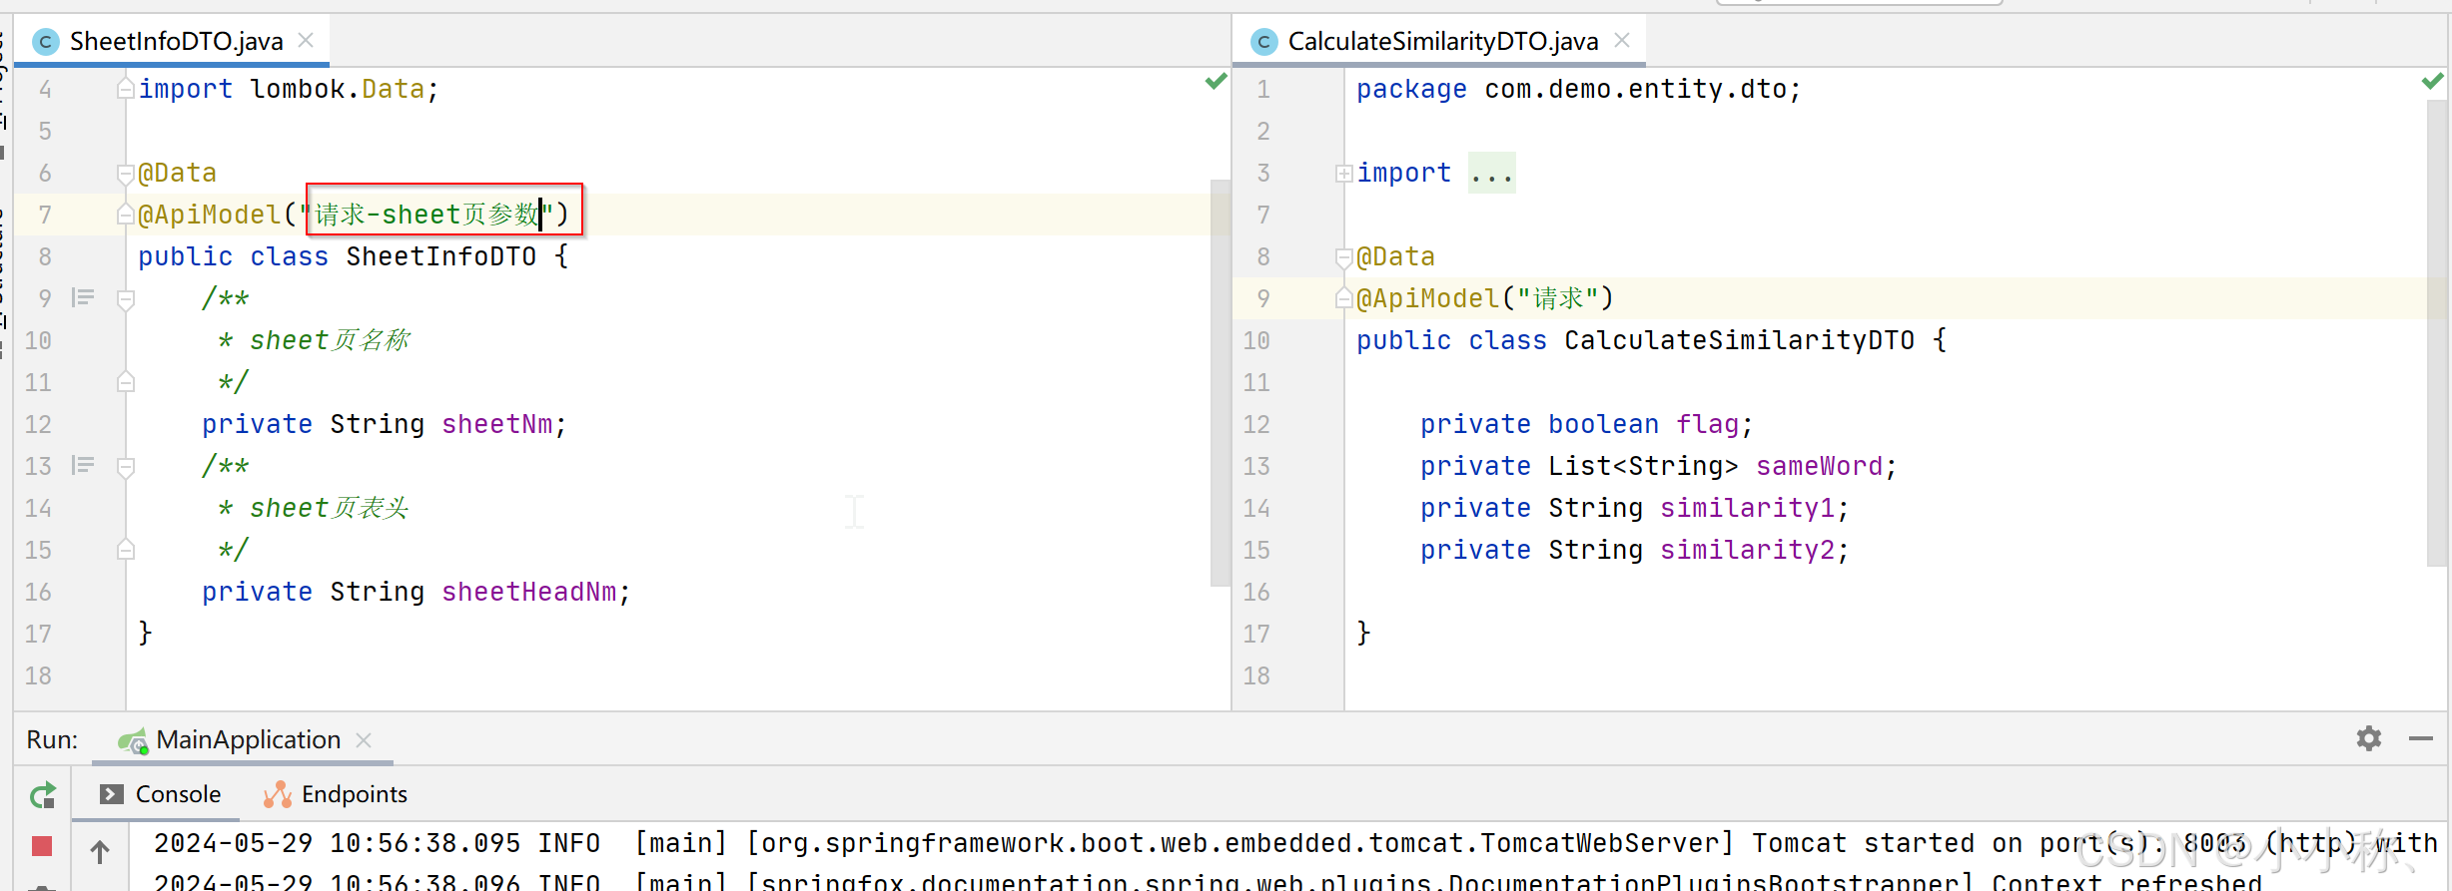Close the MainApplication run tab
2452x891 pixels.
coord(364,740)
